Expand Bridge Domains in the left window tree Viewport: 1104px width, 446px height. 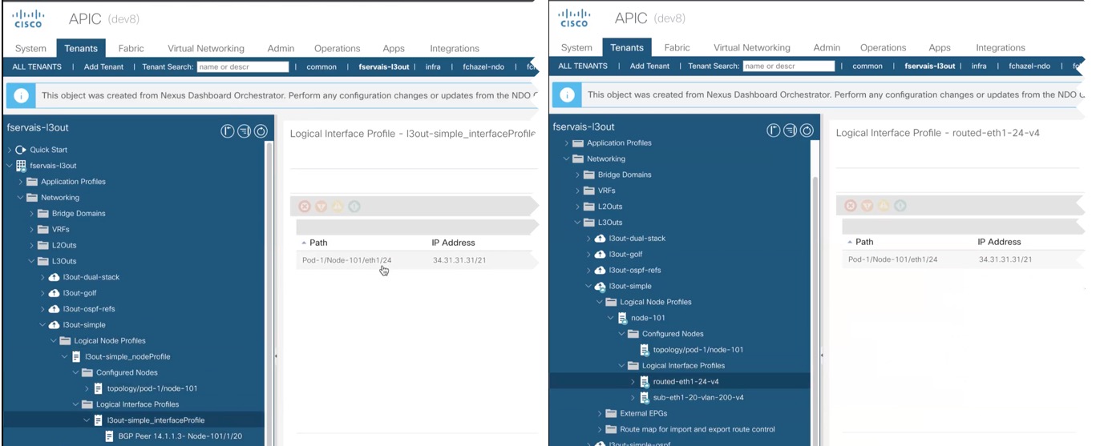click(32, 214)
